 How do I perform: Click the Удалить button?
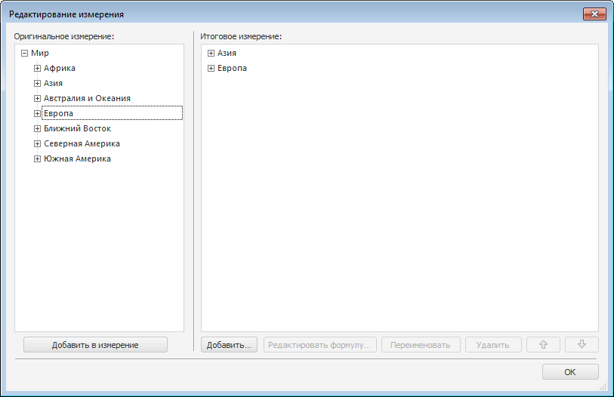[493, 344]
